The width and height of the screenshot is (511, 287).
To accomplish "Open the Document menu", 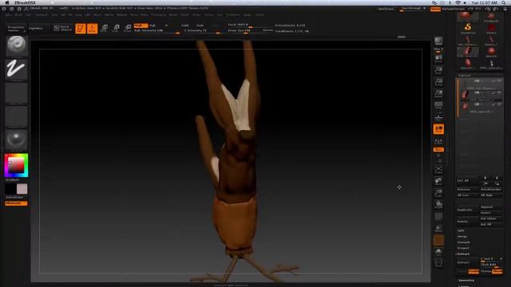I will tap(42, 15).
